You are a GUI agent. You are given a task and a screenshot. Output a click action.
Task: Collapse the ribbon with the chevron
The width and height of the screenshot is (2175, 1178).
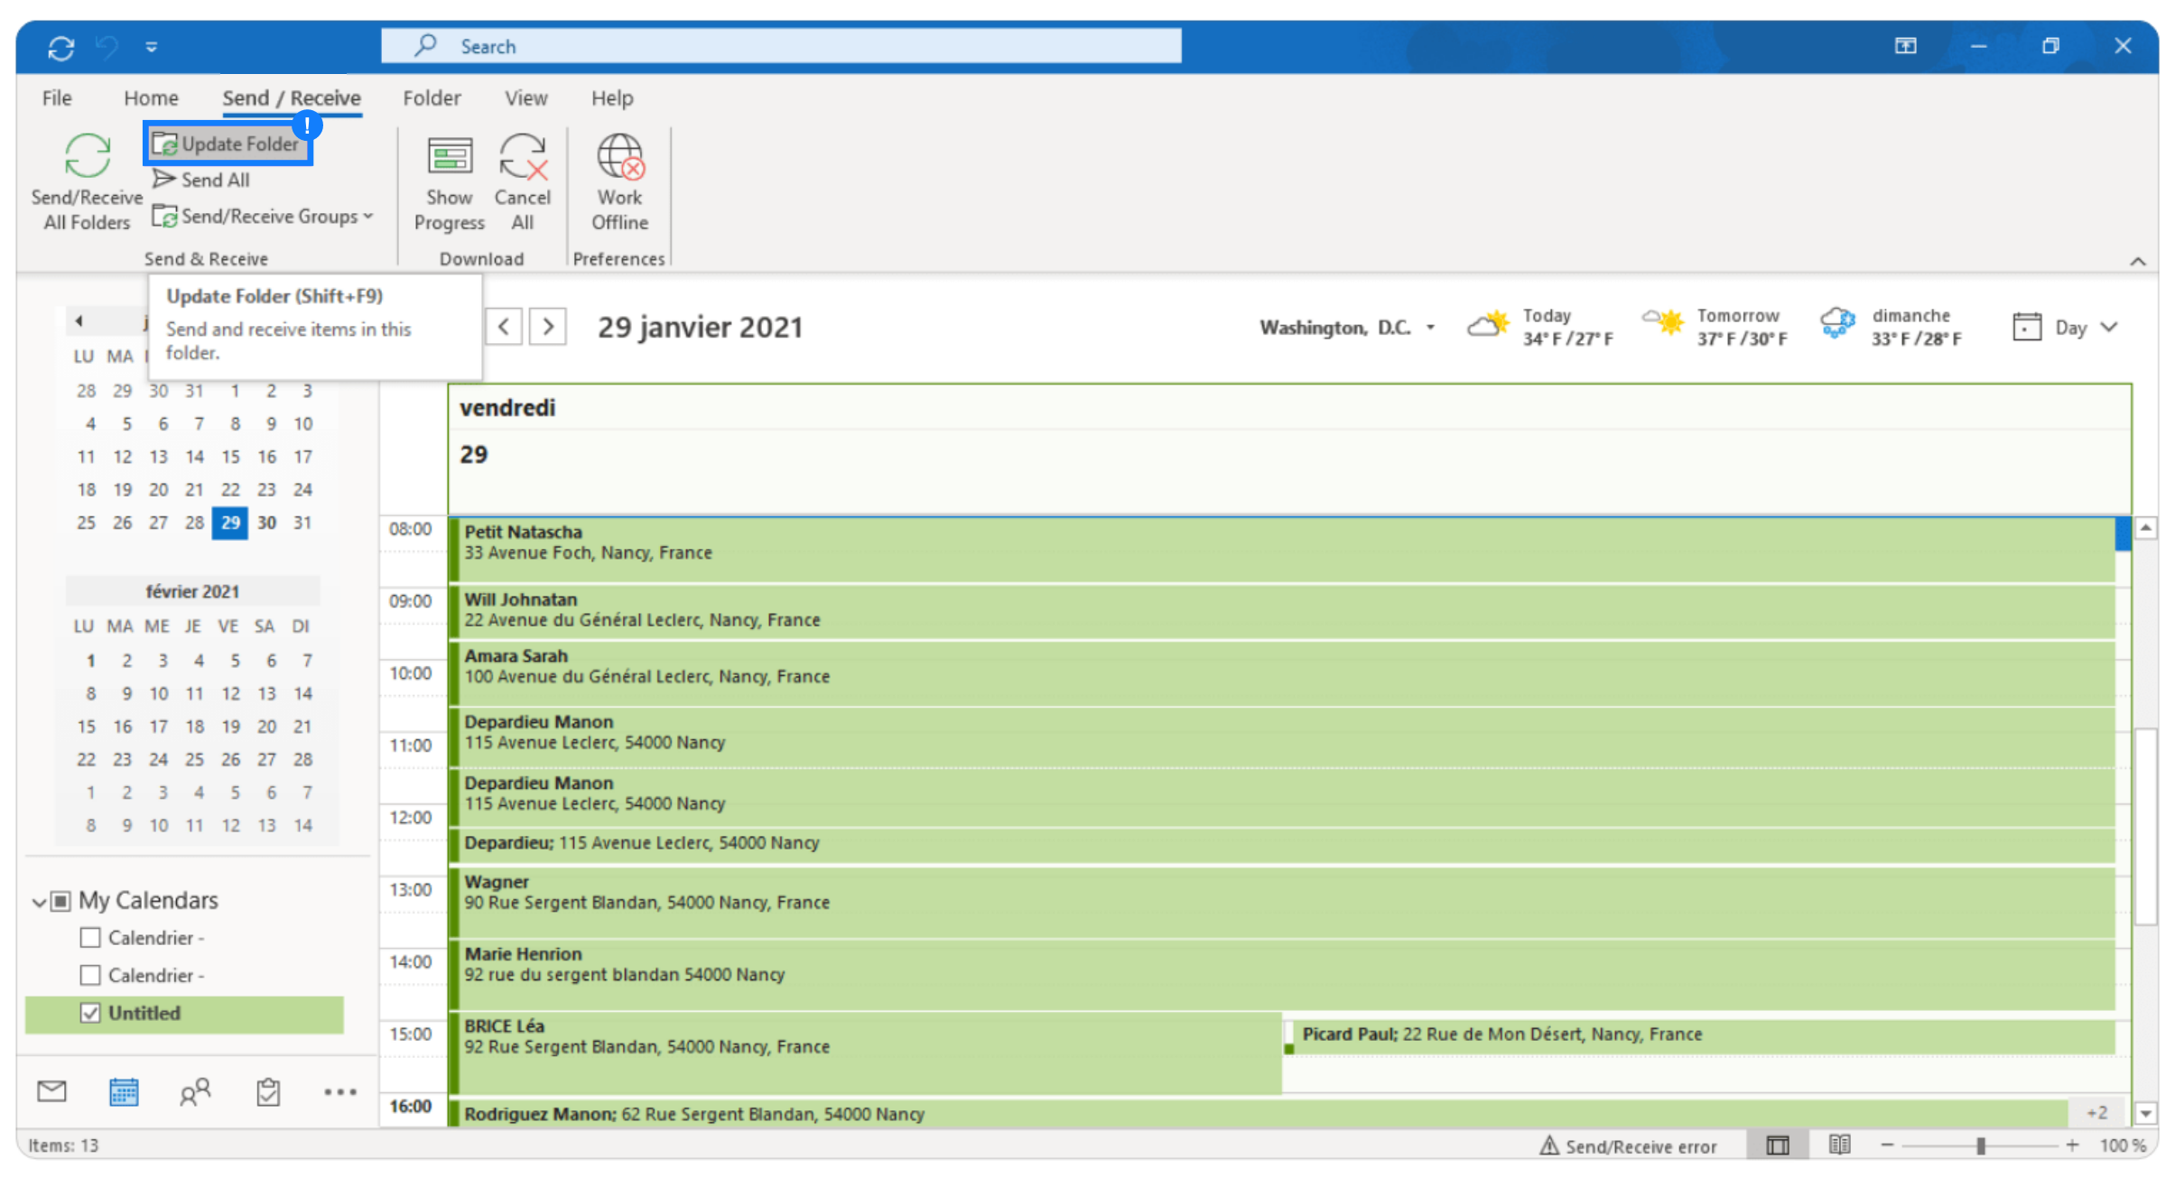(2138, 262)
